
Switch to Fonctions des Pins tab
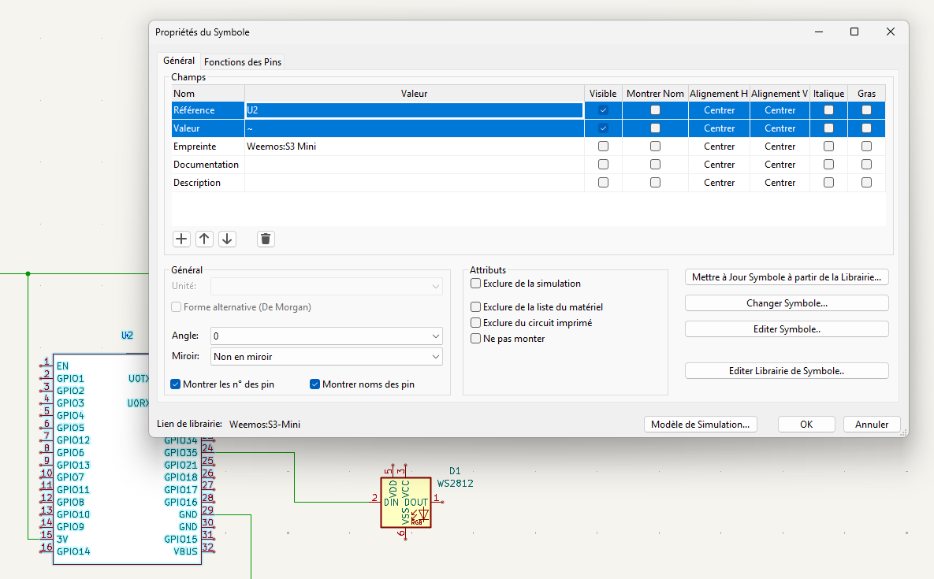243,62
